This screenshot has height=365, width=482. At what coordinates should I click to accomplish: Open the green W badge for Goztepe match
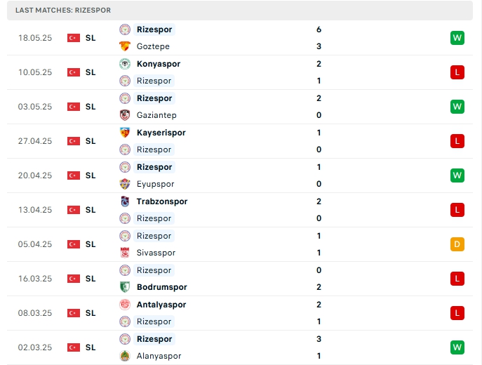pyautogui.click(x=457, y=38)
